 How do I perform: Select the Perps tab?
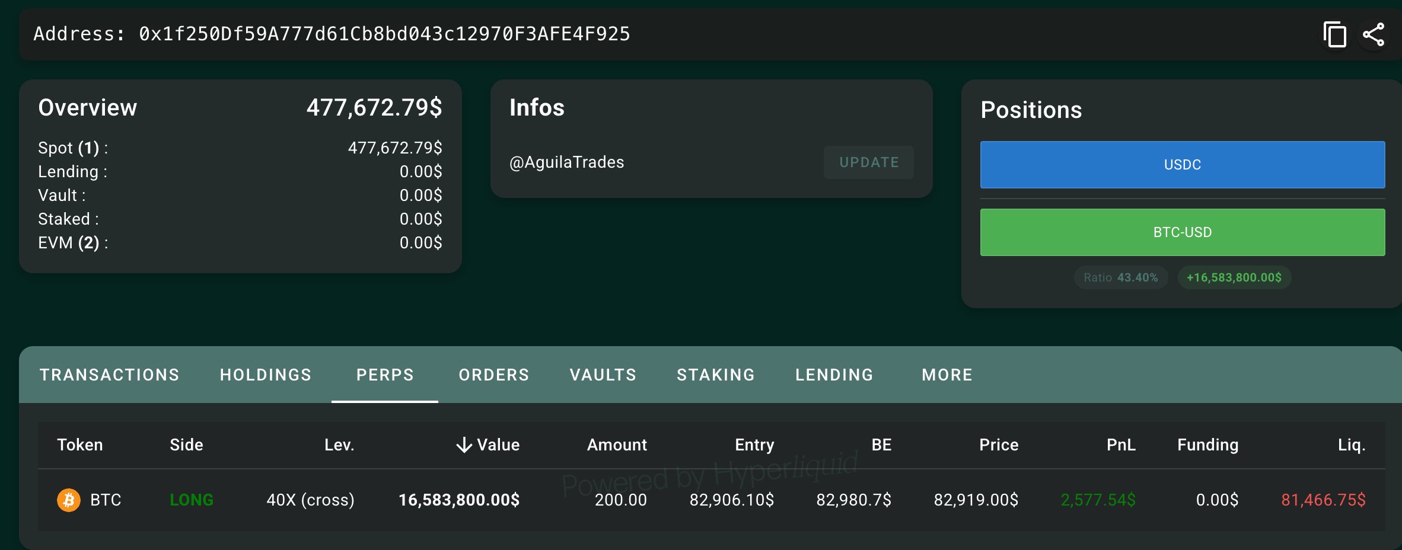point(385,375)
